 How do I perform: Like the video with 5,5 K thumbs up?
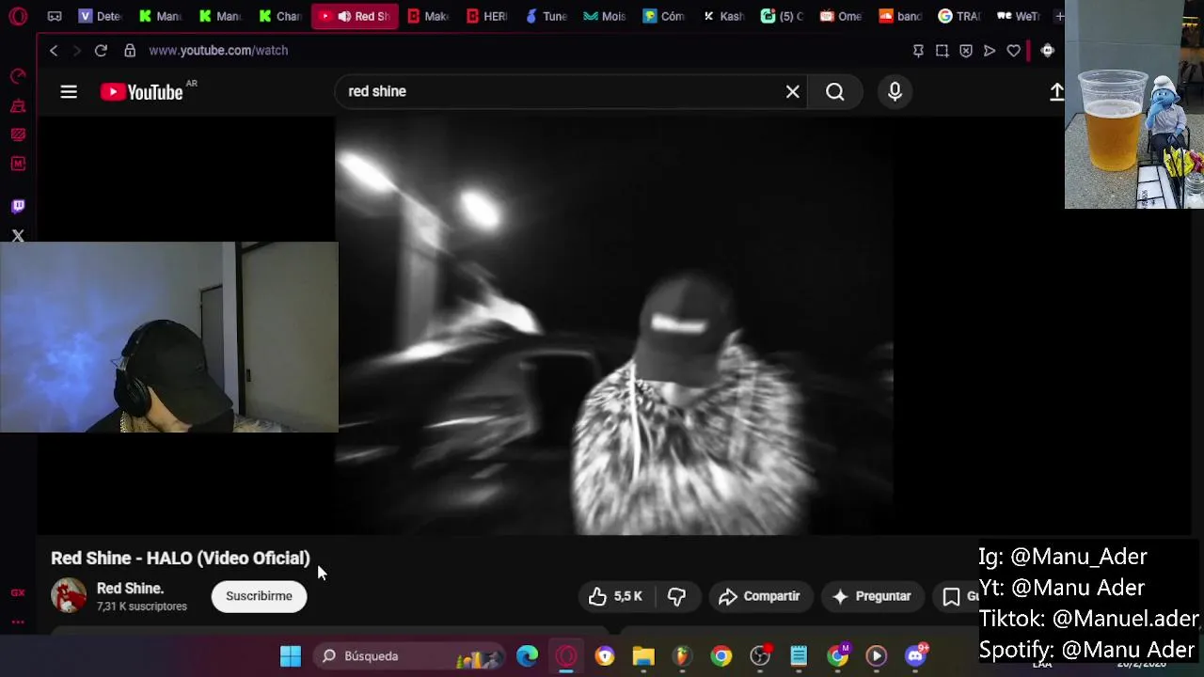point(615,596)
